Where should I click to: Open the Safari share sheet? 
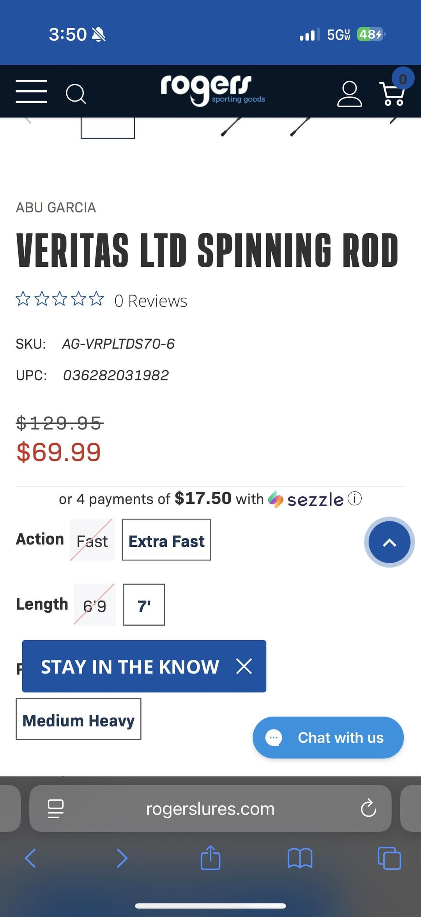tap(210, 858)
